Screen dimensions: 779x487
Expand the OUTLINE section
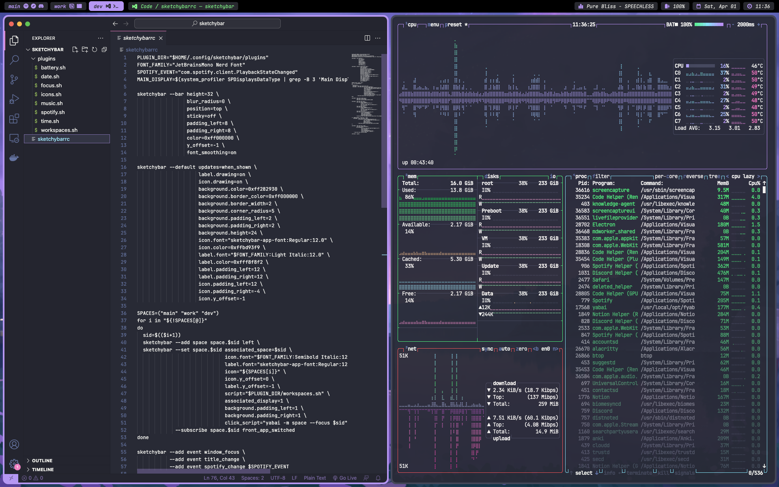(67, 461)
